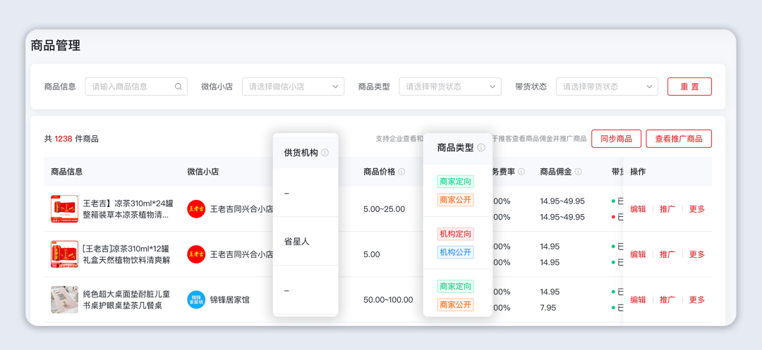Type in the 请输入商品信息 input field
The image size is (762, 350).
click(x=131, y=87)
